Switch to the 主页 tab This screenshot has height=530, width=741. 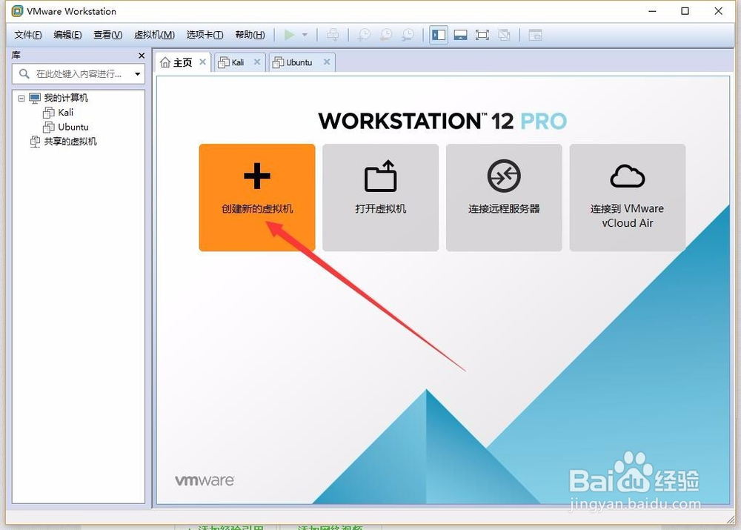(182, 62)
